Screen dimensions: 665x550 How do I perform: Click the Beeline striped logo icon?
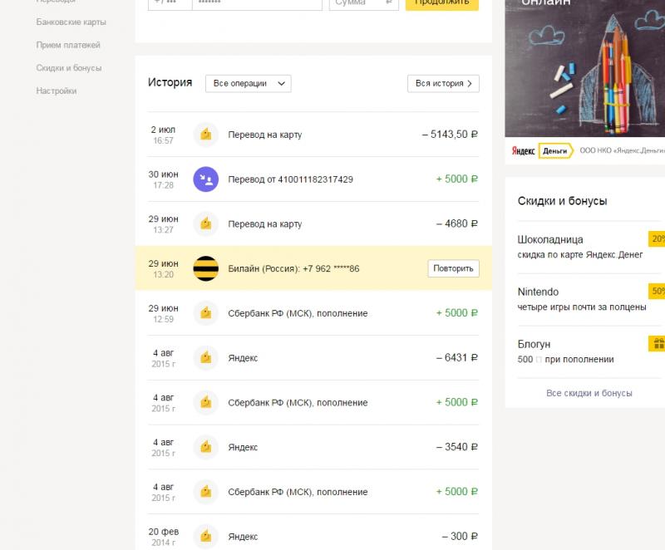click(x=205, y=268)
